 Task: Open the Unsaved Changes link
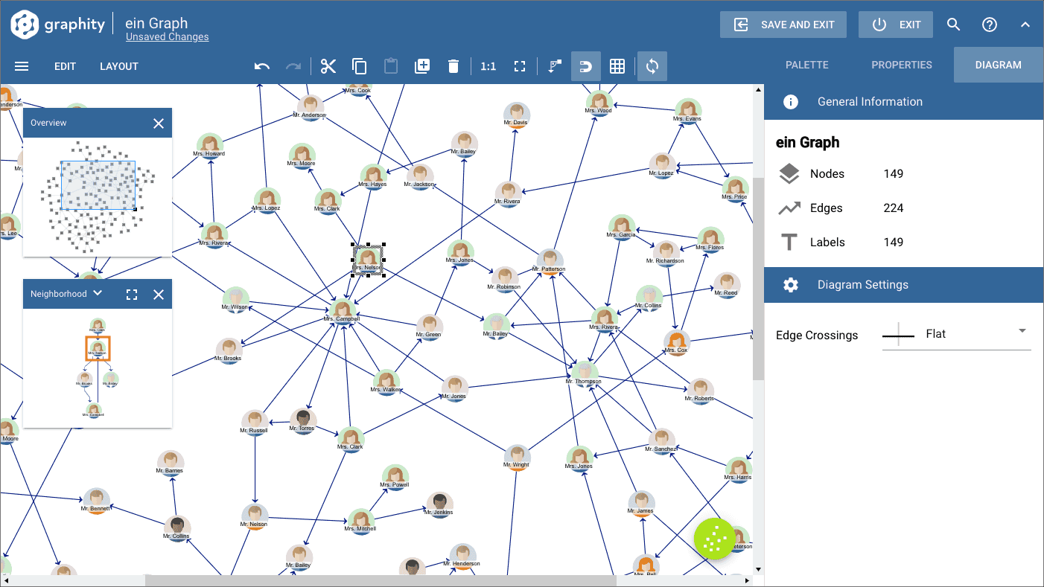tap(167, 36)
